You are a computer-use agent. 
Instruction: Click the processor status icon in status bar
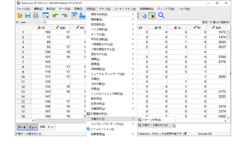coord(185,134)
